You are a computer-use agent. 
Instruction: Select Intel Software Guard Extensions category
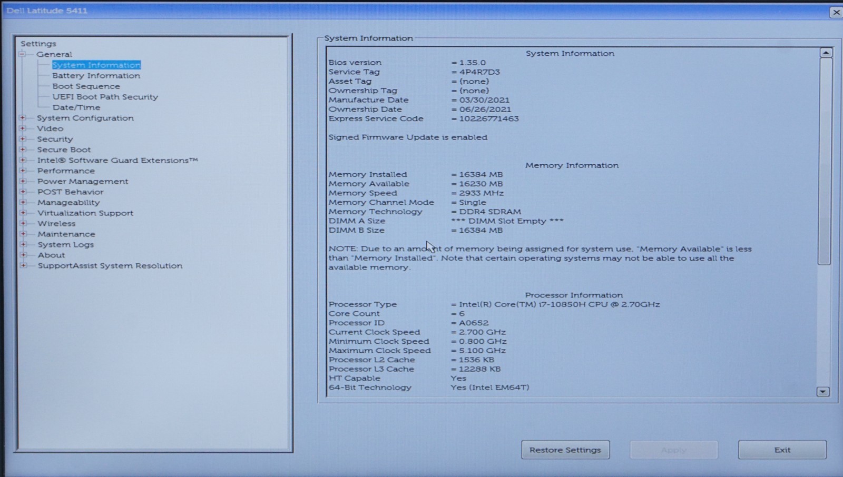(x=117, y=160)
